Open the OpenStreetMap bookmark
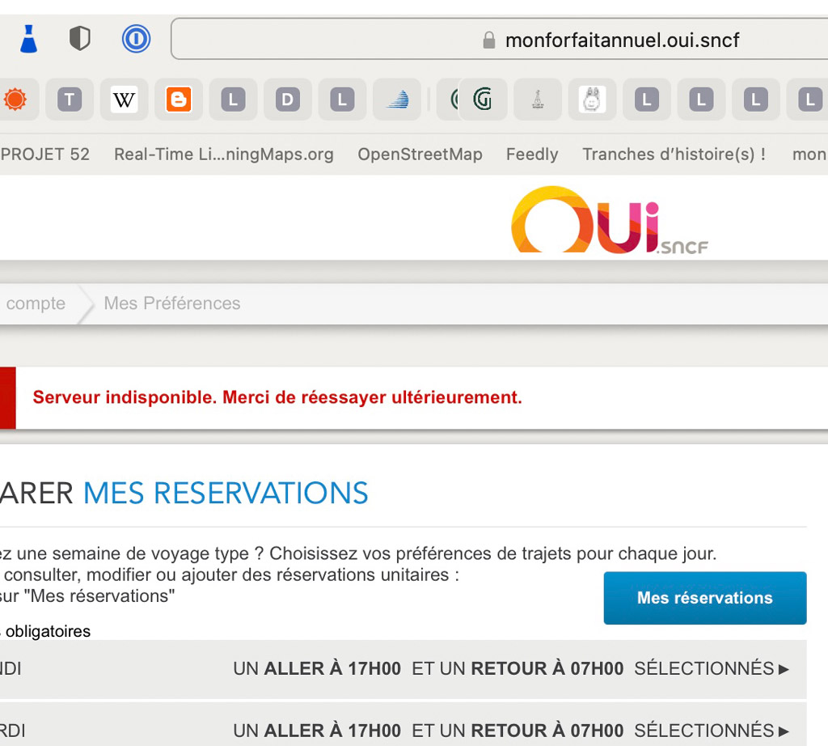 click(420, 155)
